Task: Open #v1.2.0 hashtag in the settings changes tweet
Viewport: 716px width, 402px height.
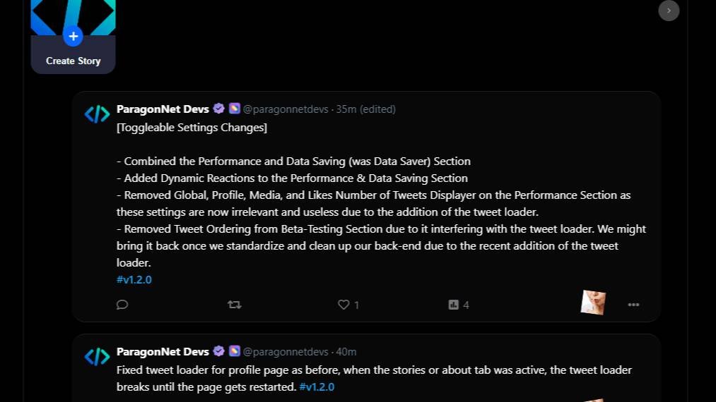Action: (134, 279)
